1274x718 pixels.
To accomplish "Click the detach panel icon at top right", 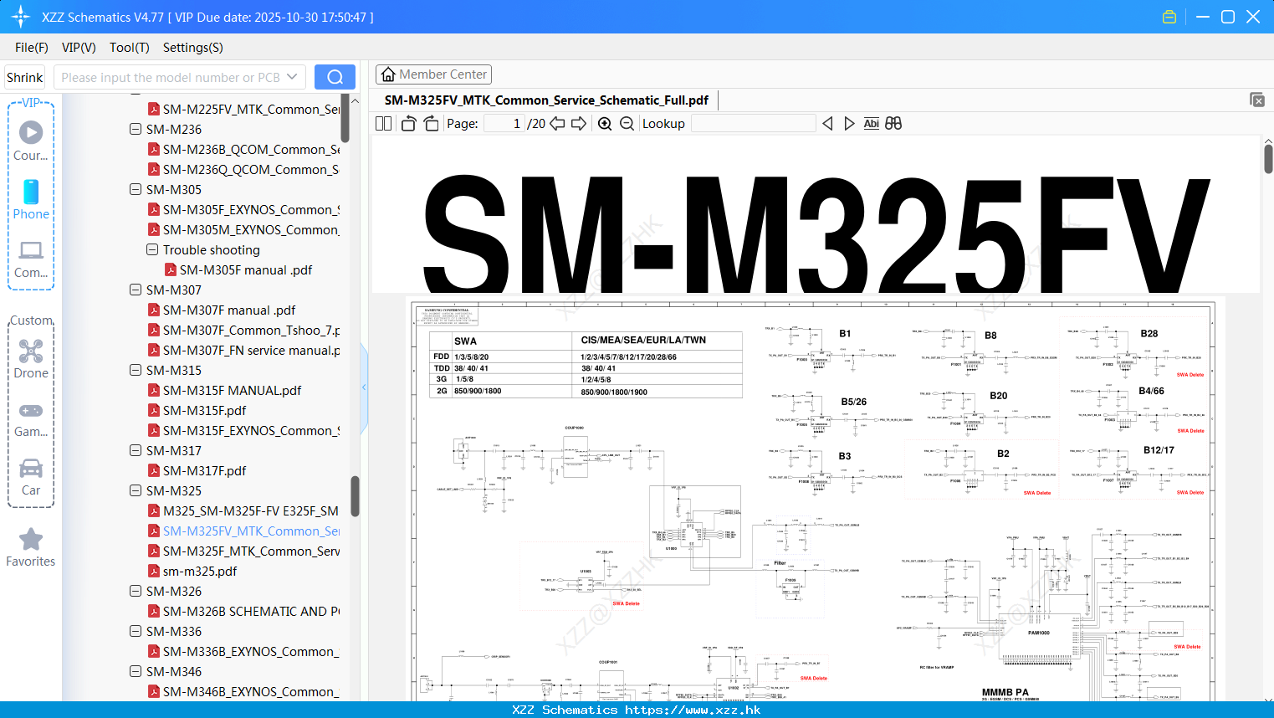I will pos(1257,100).
